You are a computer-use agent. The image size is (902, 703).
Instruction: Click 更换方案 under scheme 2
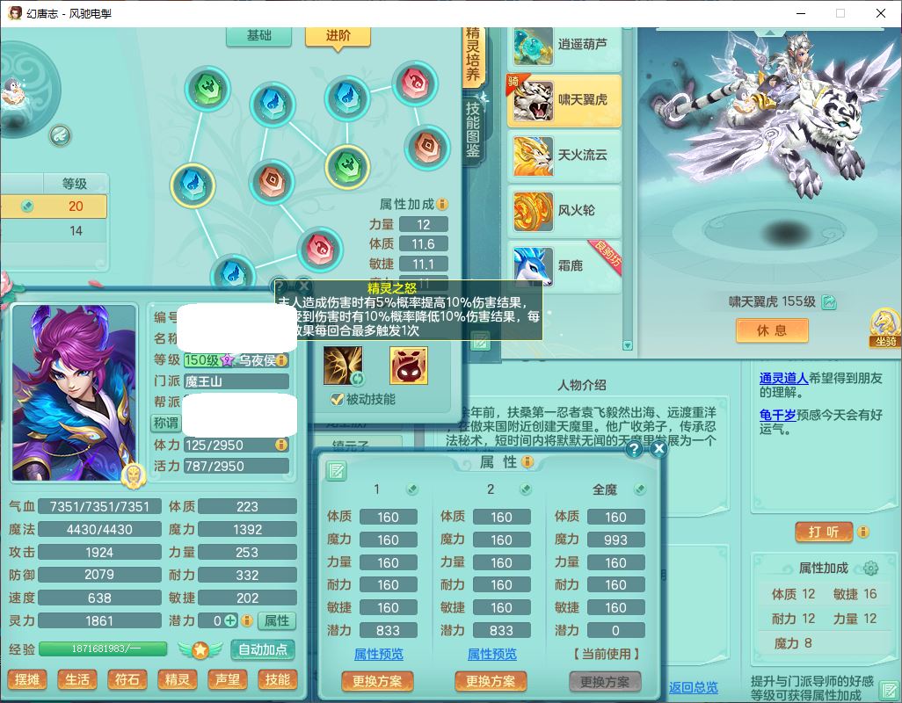[x=491, y=682]
